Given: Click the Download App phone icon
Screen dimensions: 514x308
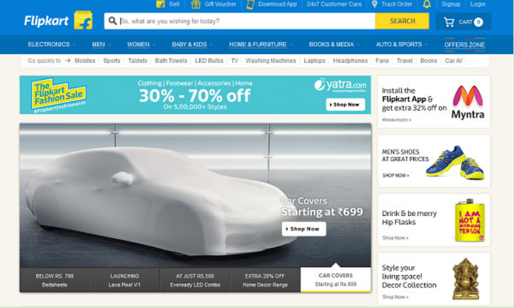Looking at the screenshot, I should click(x=250, y=4).
